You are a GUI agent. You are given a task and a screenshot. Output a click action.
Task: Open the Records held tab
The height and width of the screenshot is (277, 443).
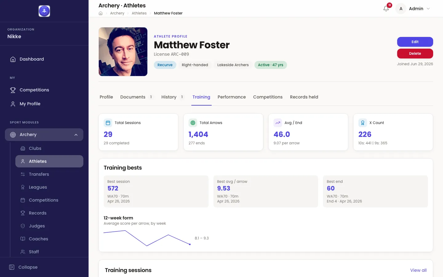304,97
